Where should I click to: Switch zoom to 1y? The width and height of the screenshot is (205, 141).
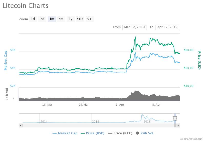pyautogui.click(x=70, y=19)
